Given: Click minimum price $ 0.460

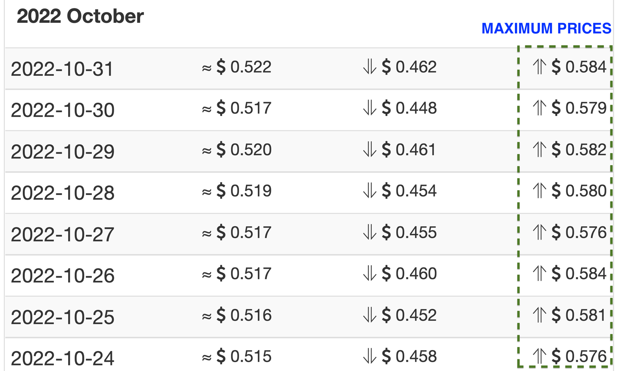Looking at the screenshot, I should tap(409, 274).
